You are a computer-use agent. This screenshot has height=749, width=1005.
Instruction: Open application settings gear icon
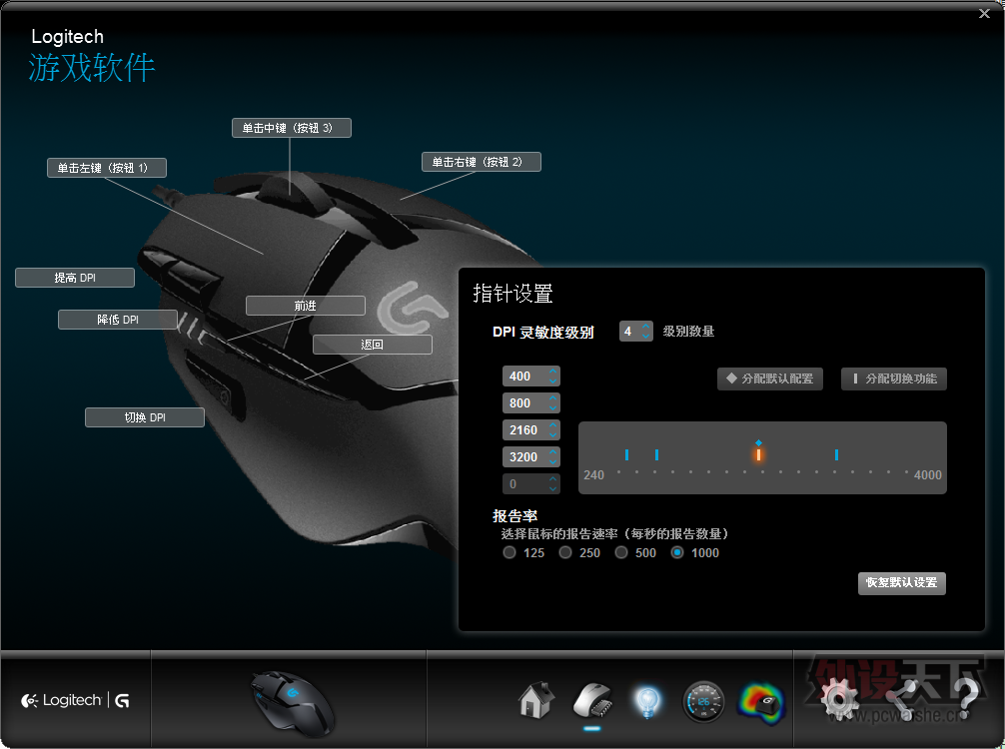tap(839, 699)
